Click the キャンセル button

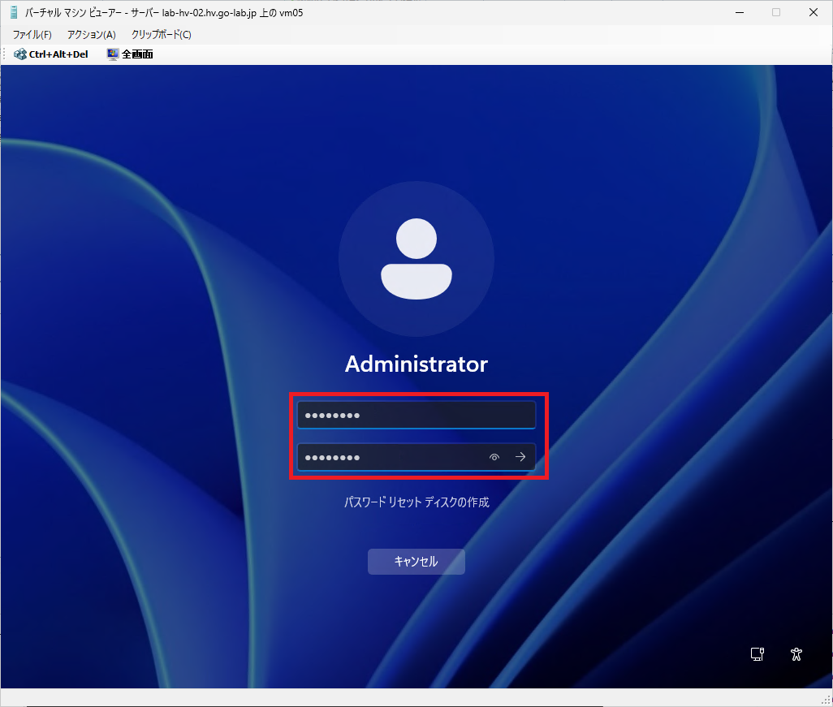click(x=416, y=562)
